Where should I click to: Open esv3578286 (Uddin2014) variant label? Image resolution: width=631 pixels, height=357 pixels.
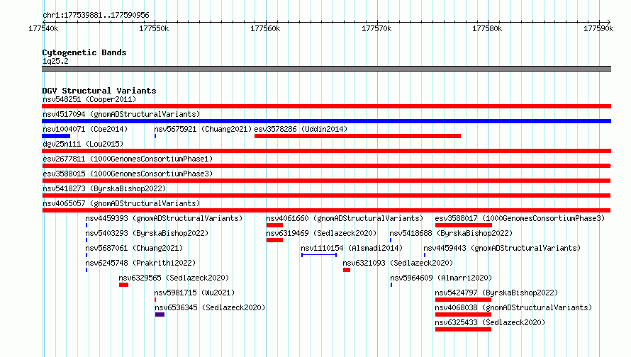tap(301, 129)
